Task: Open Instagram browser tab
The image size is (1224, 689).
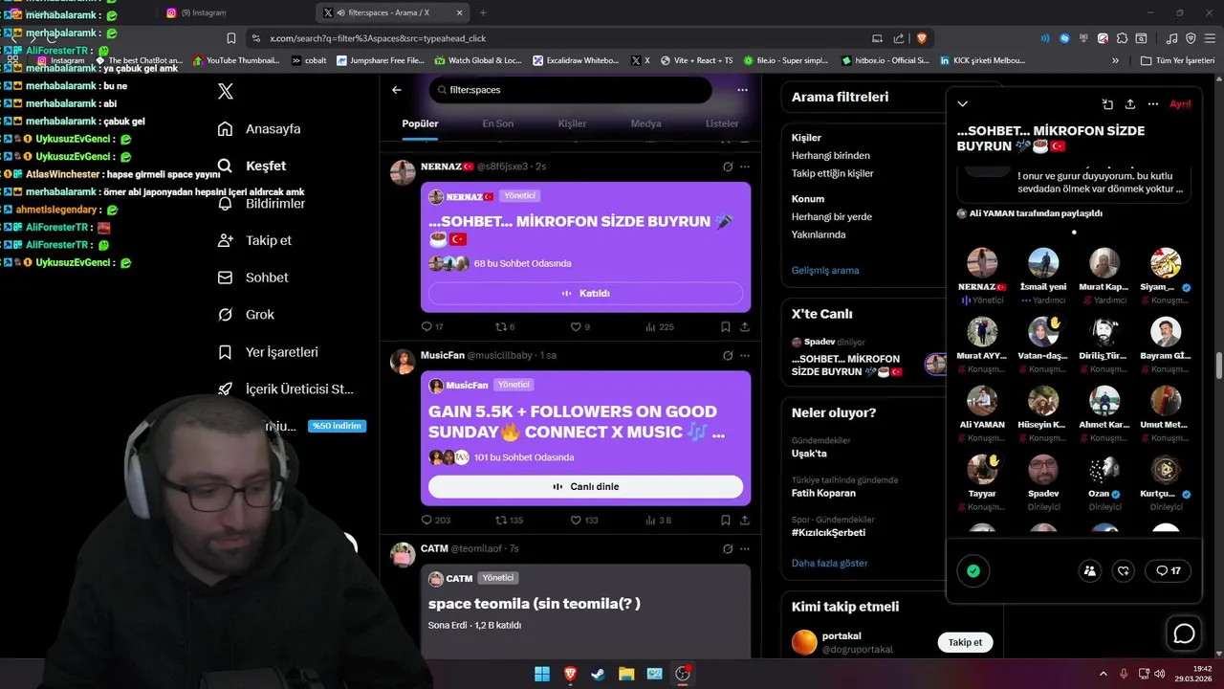Action: click(203, 12)
